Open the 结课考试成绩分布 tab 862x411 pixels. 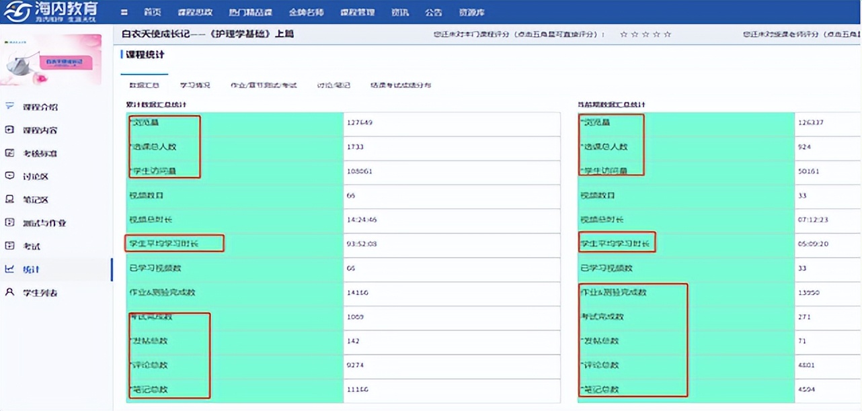401,85
